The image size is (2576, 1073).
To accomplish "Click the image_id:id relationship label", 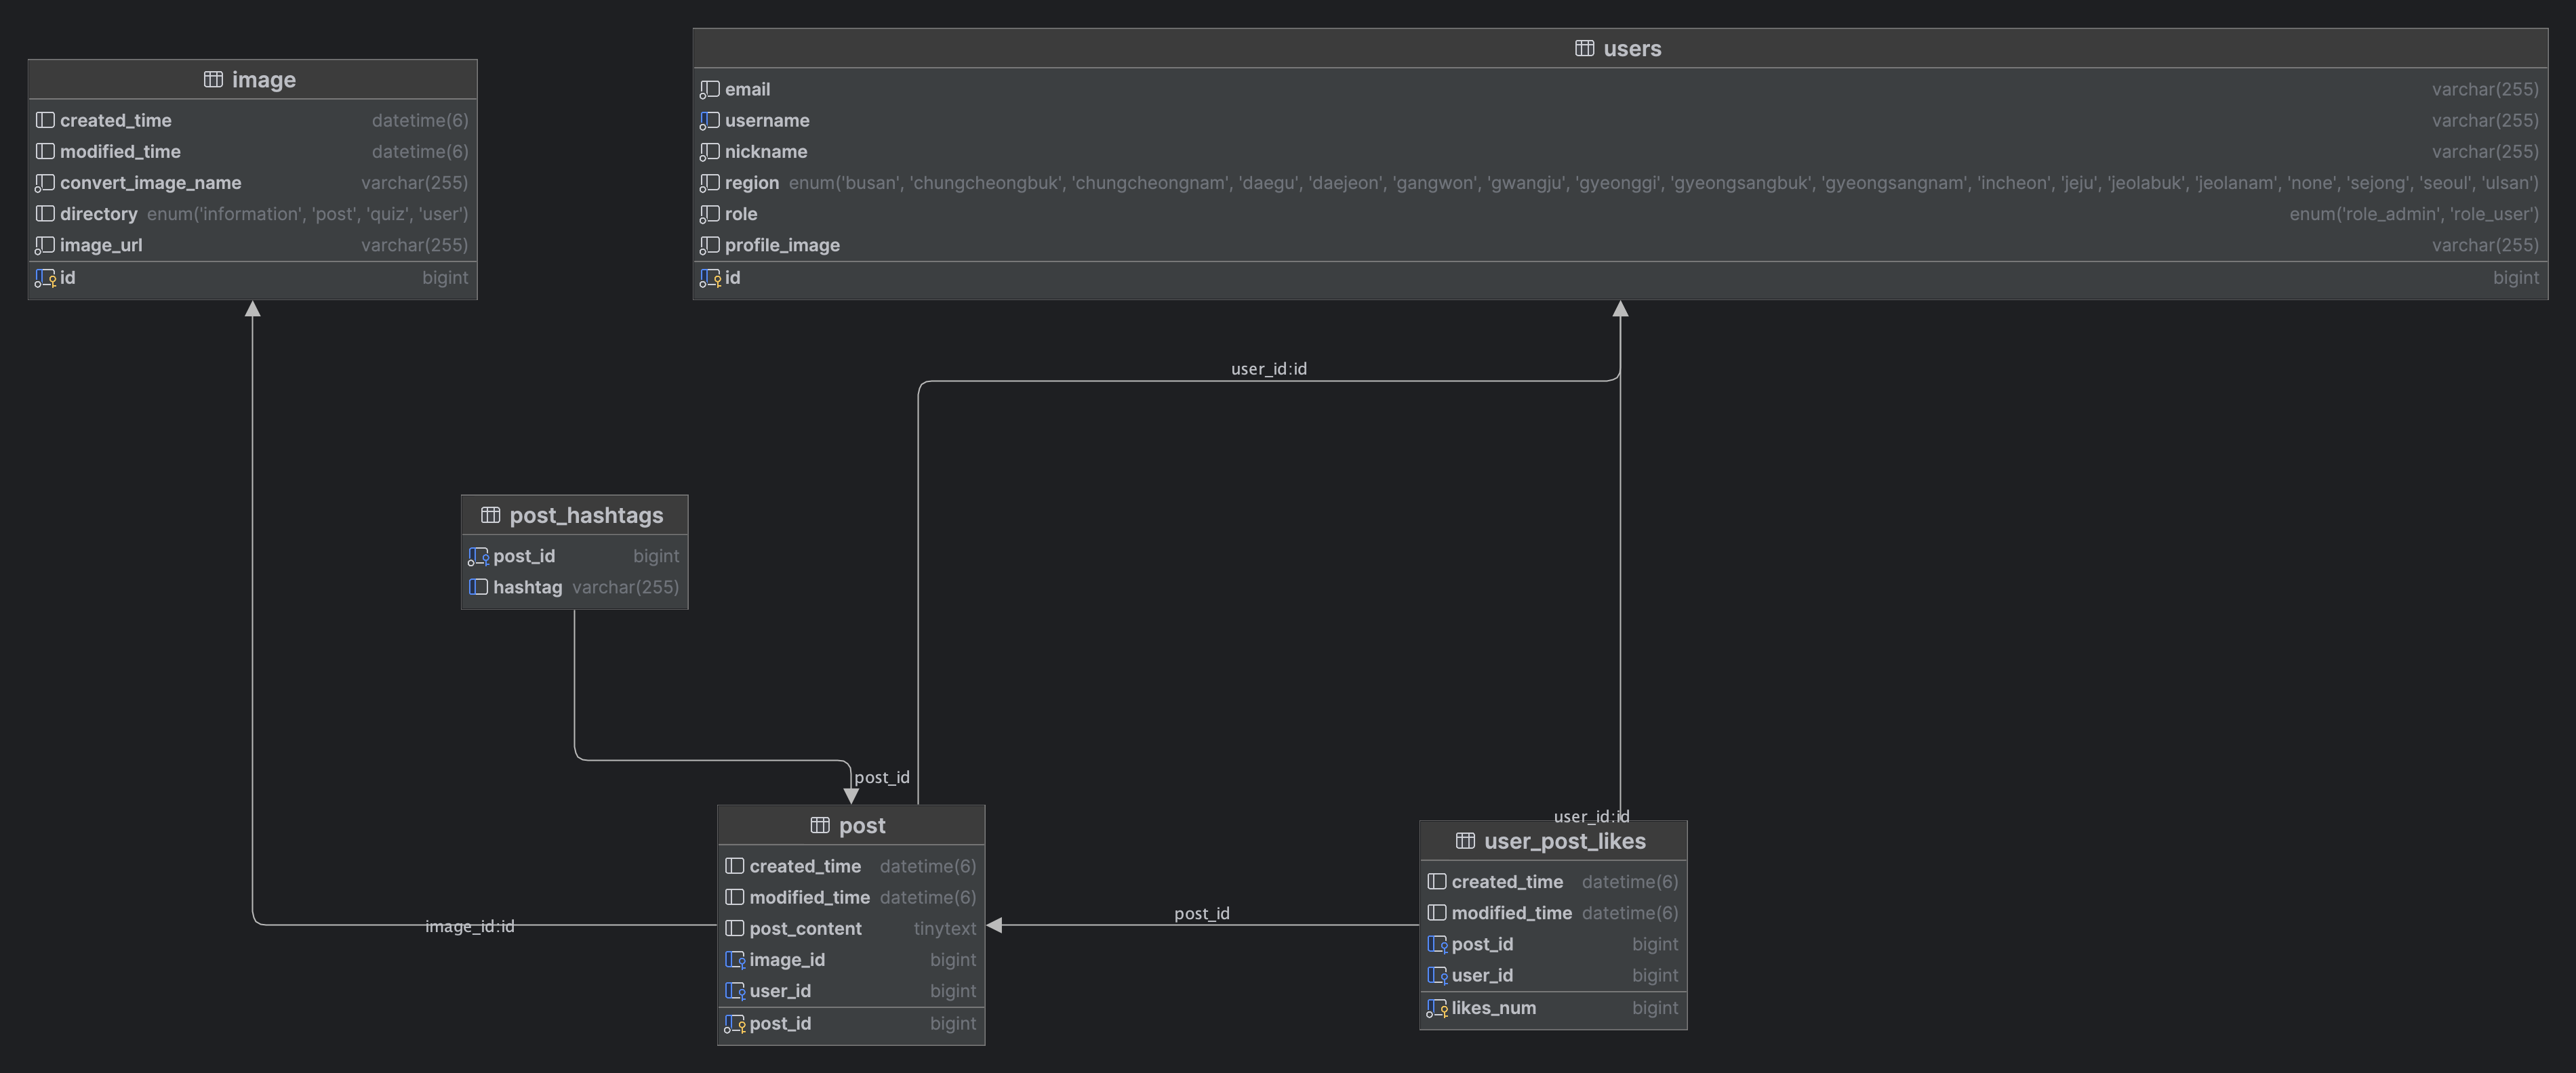I will [x=469, y=926].
